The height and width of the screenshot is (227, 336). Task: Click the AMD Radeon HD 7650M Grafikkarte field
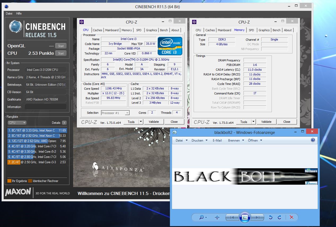pyautogui.click(x=46, y=99)
